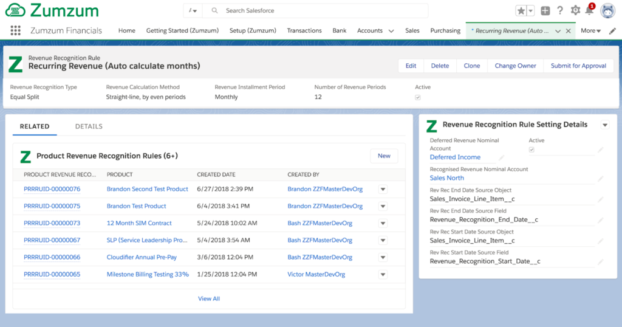Open row actions for PRRRUID-00000075

383,207
